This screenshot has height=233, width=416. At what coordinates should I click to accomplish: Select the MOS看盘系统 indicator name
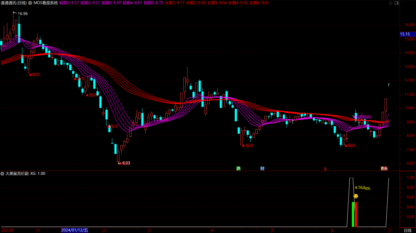click(46, 3)
